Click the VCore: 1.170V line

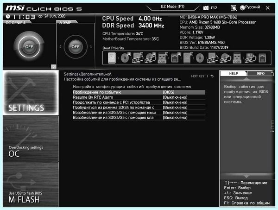click(x=191, y=32)
